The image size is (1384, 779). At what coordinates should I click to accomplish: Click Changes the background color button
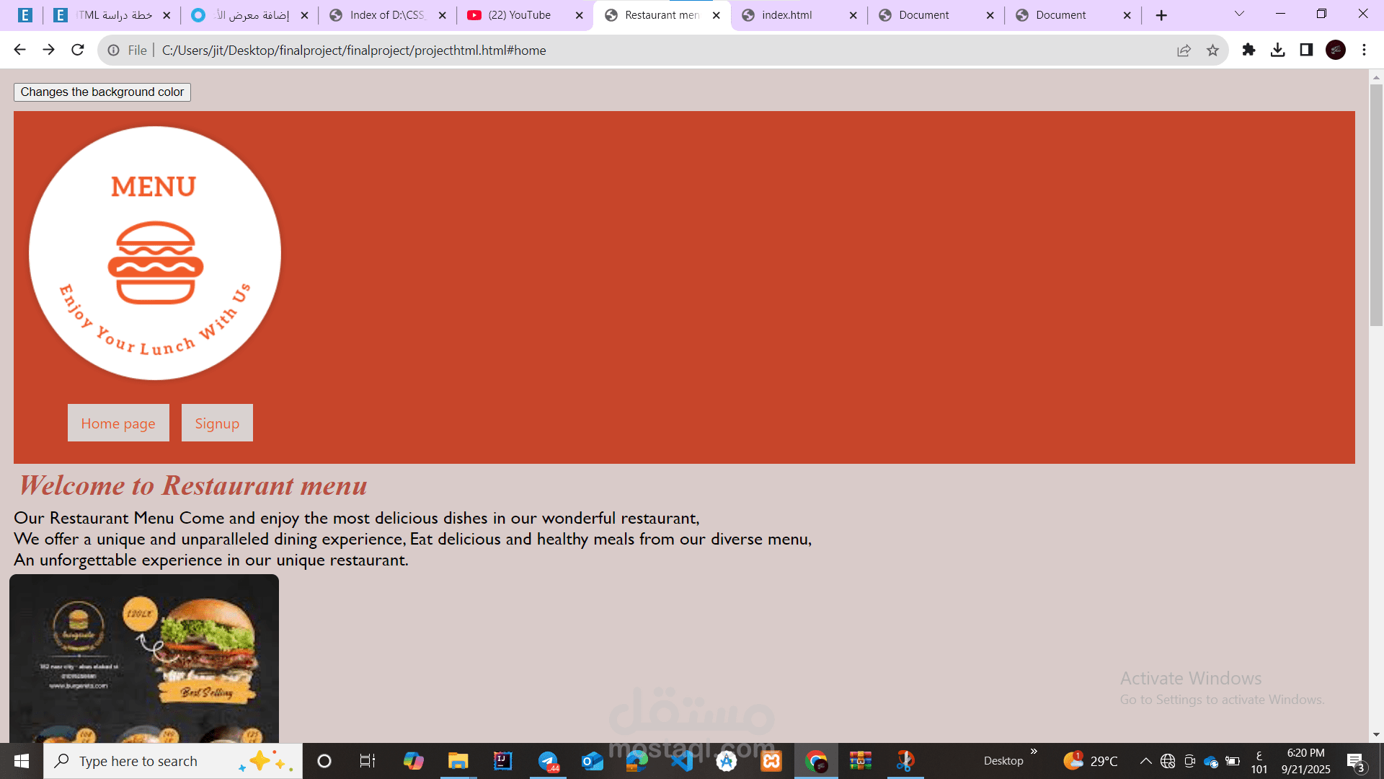click(102, 92)
